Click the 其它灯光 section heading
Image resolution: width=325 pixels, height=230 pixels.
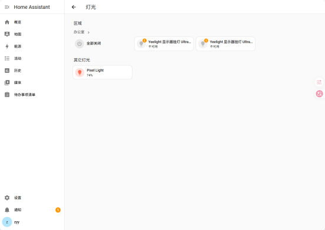[82, 60]
